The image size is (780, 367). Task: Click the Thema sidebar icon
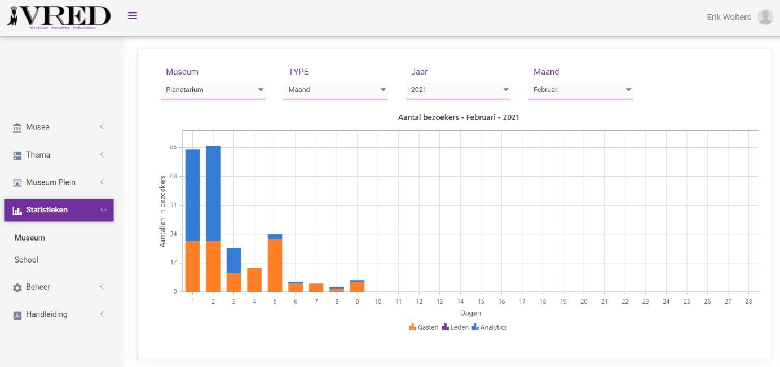[x=17, y=155]
